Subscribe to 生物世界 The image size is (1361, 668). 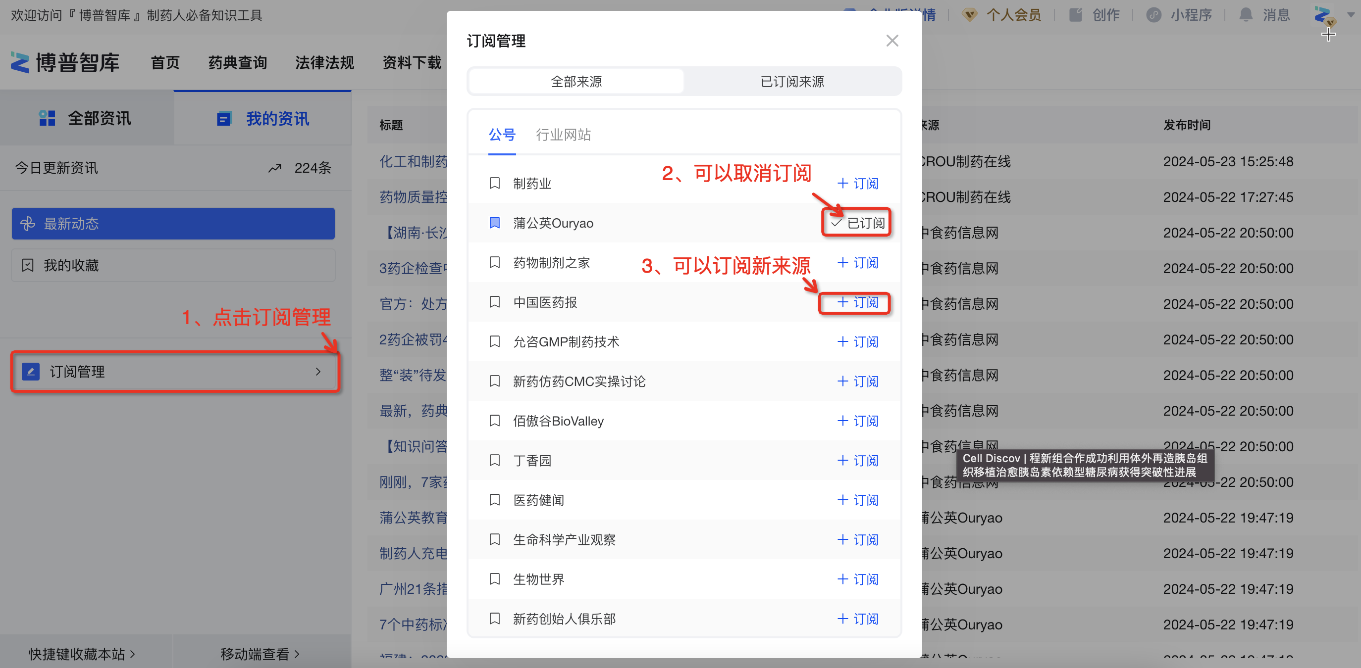(858, 579)
